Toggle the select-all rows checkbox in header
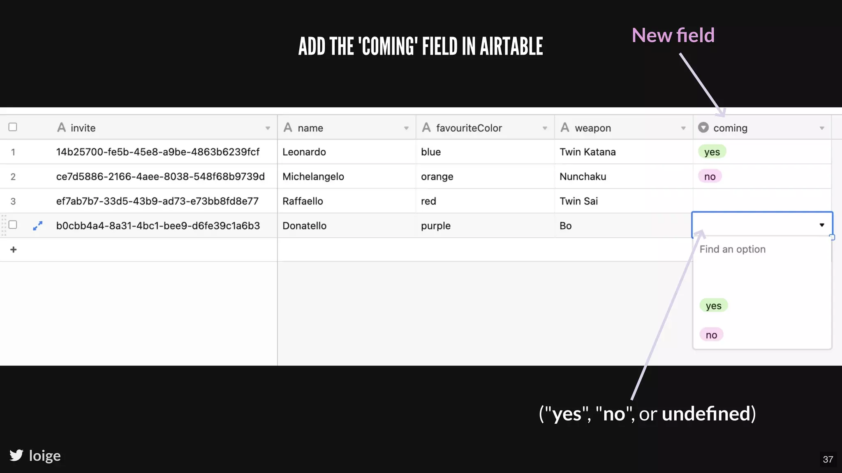 point(13,127)
